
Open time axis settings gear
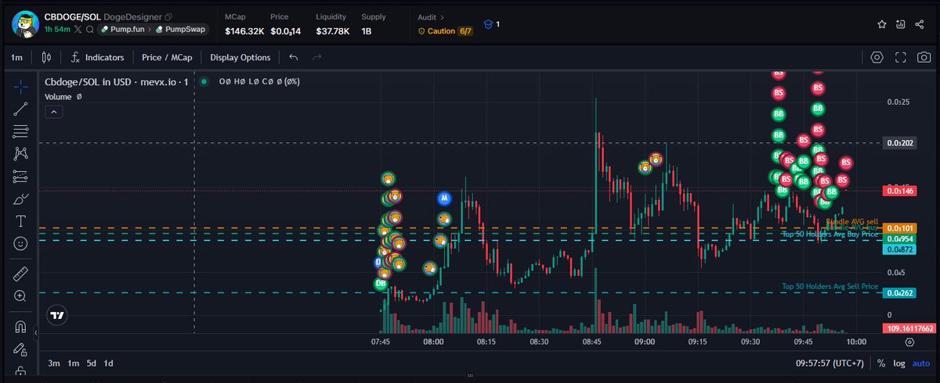click(x=909, y=342)
